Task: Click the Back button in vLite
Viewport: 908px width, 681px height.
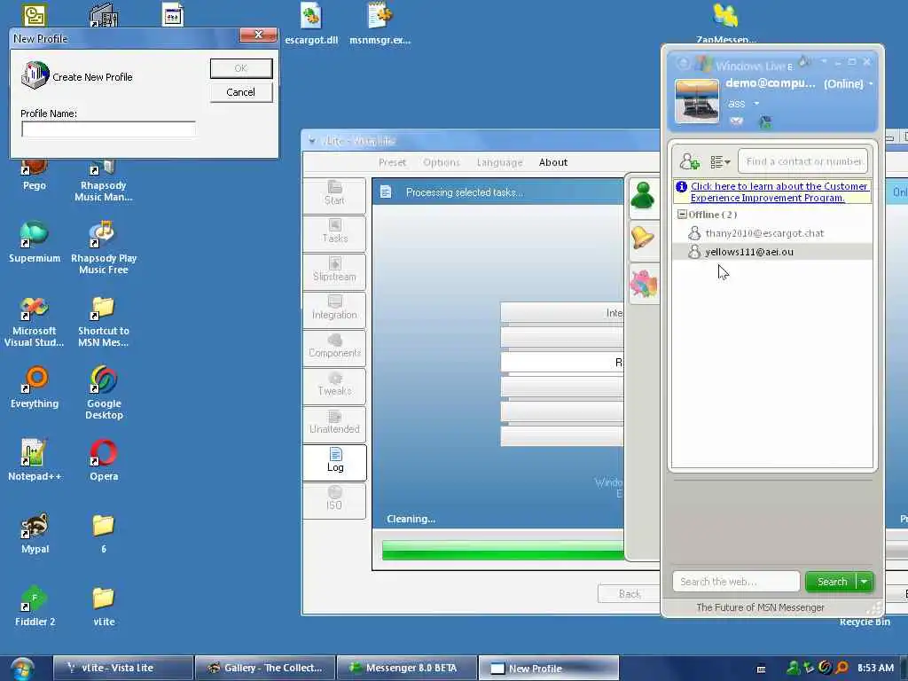Action: click(629, 593)
